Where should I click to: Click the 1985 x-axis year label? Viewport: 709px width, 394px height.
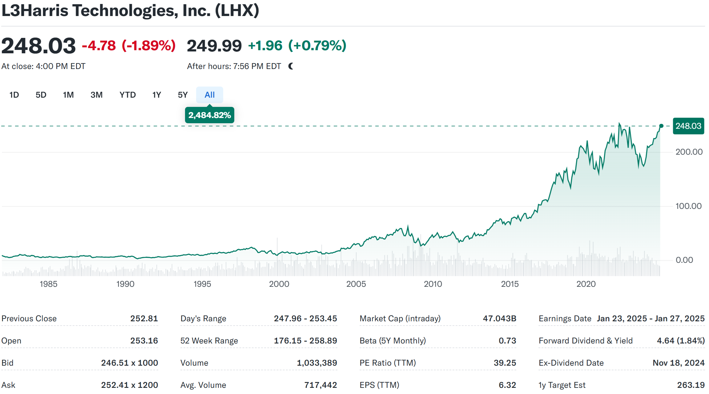click(49, 284)
